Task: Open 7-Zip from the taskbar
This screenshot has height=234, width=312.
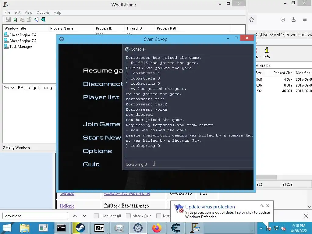Action: coord(99,228)
